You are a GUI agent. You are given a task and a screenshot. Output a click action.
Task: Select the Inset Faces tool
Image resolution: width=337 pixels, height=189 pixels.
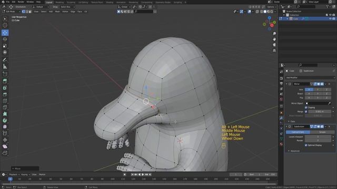(x=5, y=88)
